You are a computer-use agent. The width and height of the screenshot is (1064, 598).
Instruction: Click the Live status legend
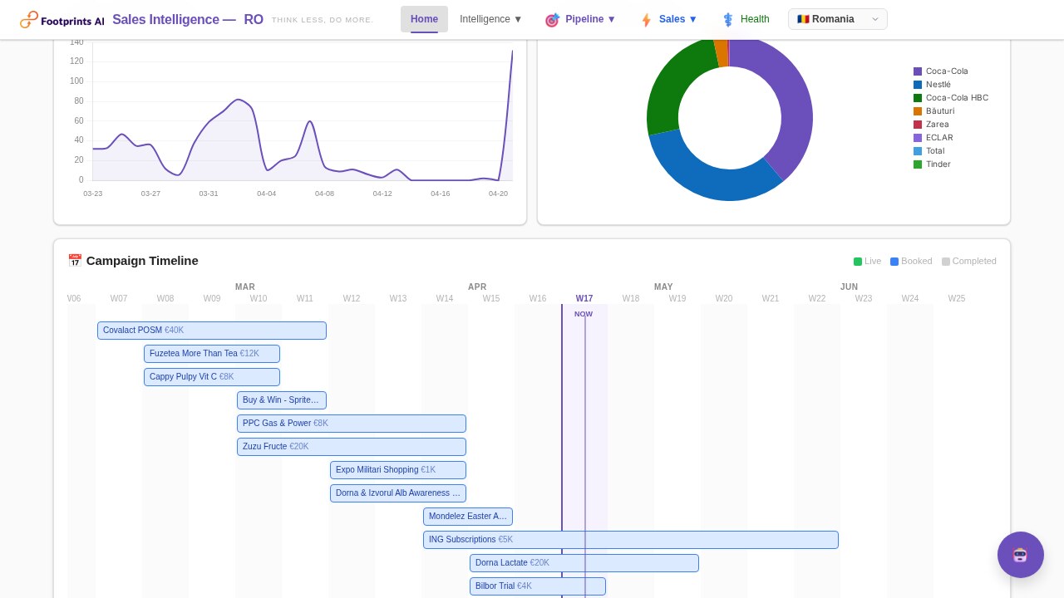tap(867, 261)
